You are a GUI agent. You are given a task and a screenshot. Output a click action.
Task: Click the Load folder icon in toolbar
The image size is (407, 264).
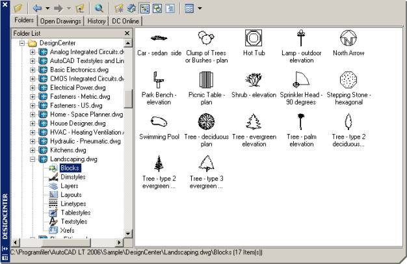click(x=18, y=8)
